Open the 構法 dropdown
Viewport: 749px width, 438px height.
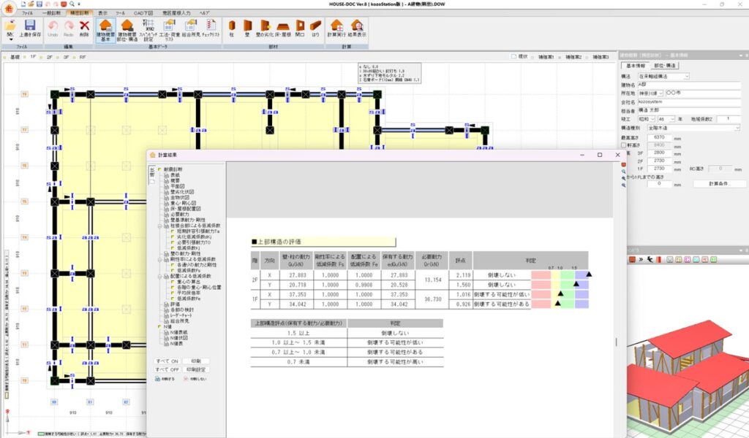pos(663,76)
